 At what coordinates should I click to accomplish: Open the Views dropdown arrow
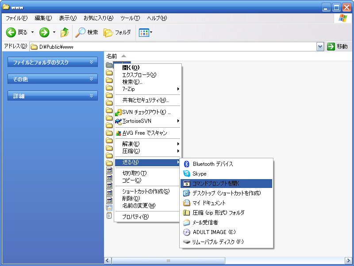point(151,32)
